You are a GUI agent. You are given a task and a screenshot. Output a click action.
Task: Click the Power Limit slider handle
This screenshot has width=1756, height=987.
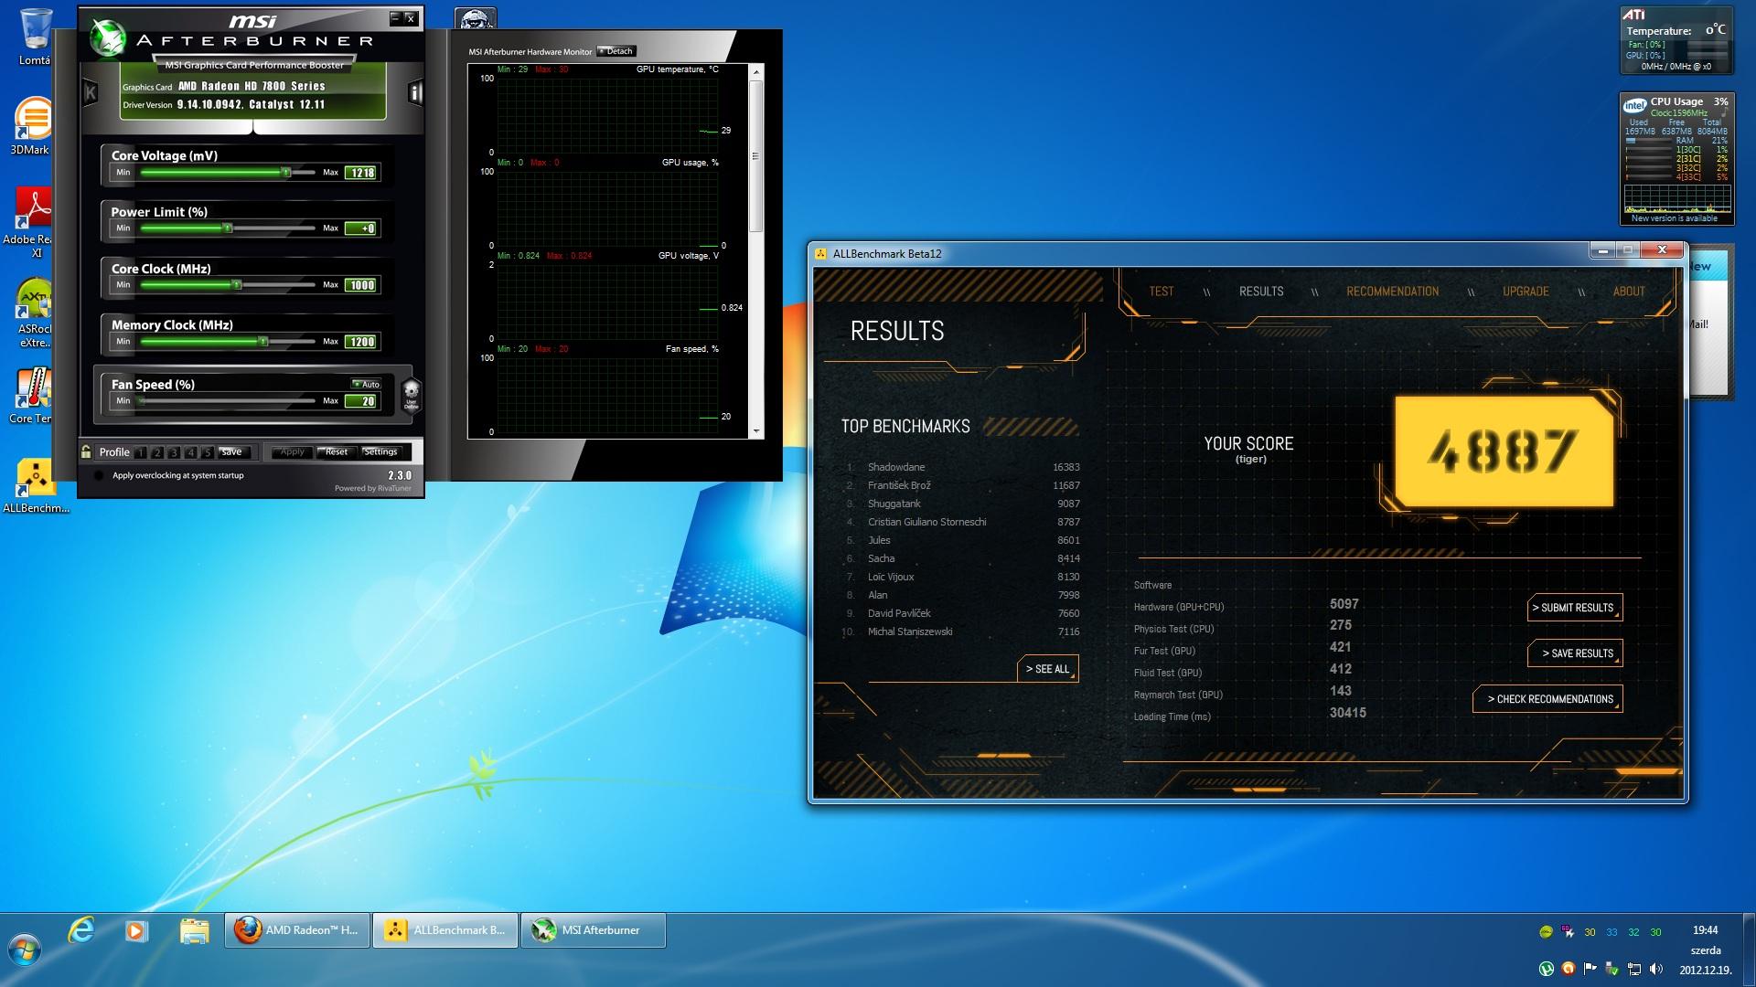pyautogui.click(x=228, y=228)
